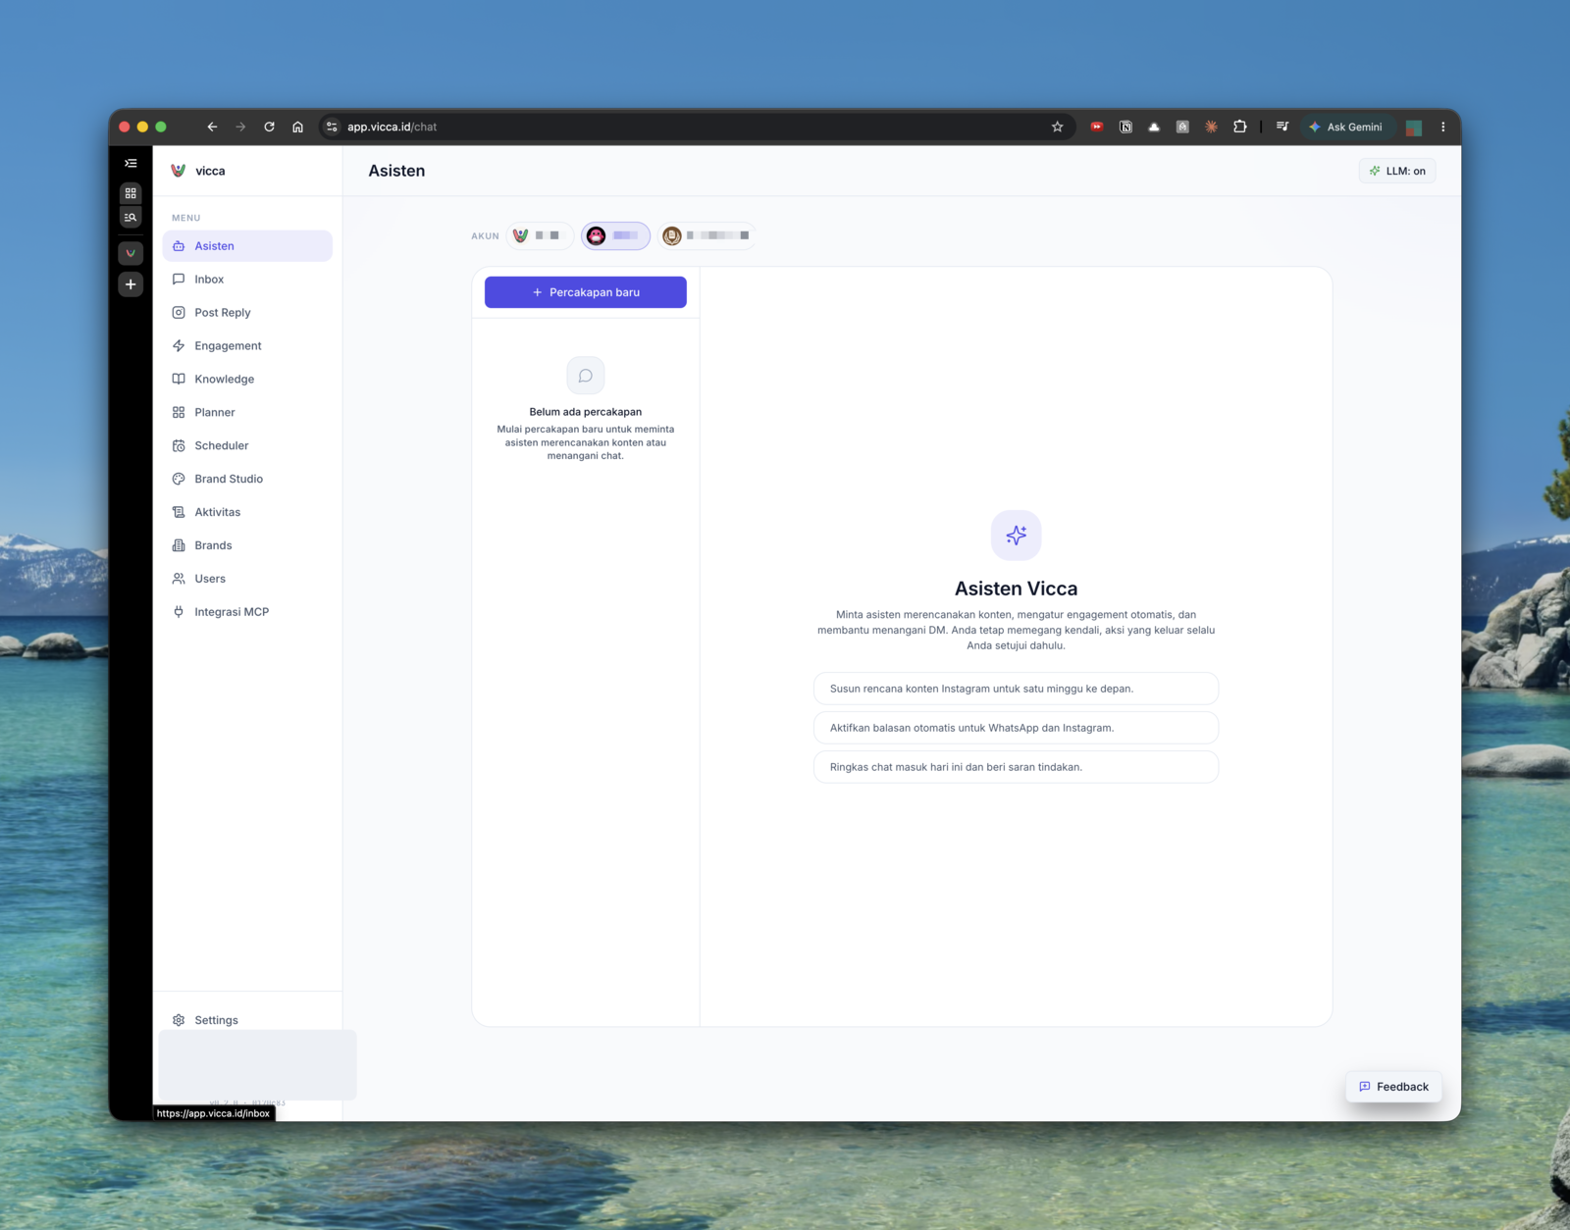Collapse the sidebar using top-left toggle icon

[x=131, y=163]
